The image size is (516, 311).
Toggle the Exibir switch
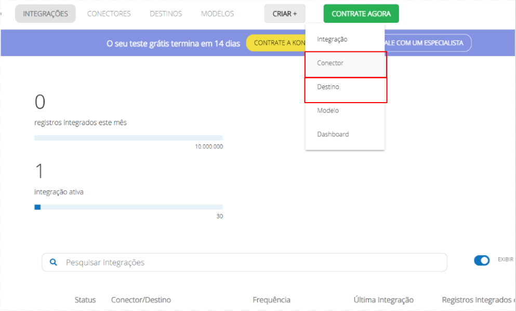click(482, 260)
